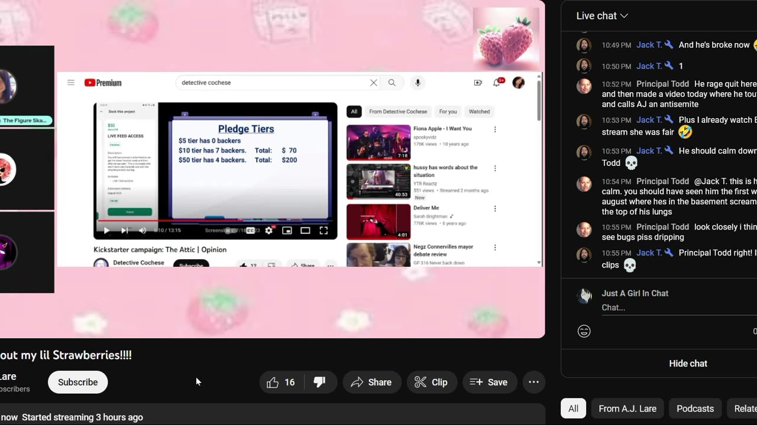Open the Detective Cochese channel name link
This screenshot has width=757, height=425.
(x=138, y=263)
